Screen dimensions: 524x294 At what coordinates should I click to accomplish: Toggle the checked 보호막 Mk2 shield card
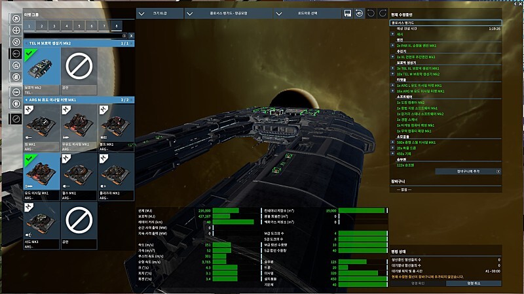41,71
